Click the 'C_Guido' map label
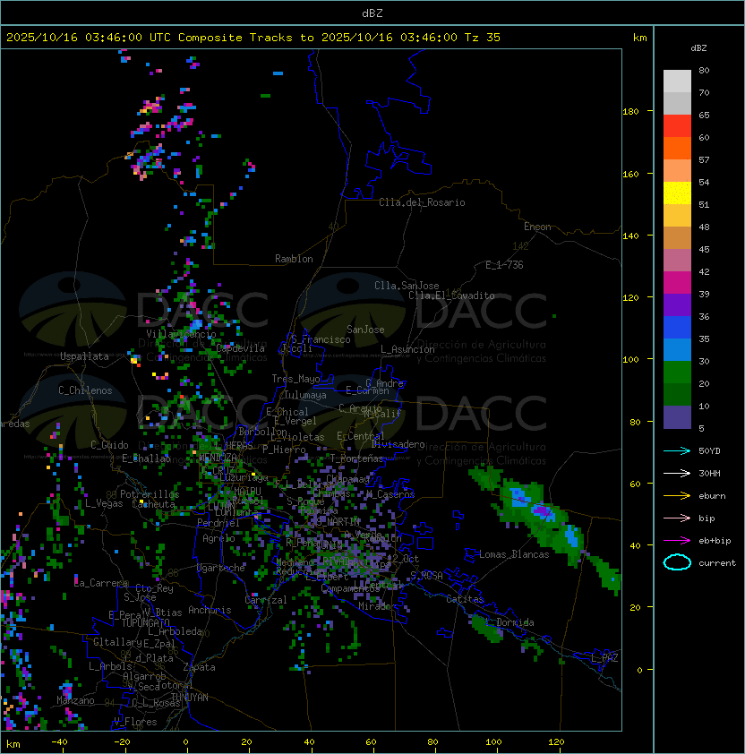Image resolution: width=745 pixels, height=754 pixels. pos(109,445)
